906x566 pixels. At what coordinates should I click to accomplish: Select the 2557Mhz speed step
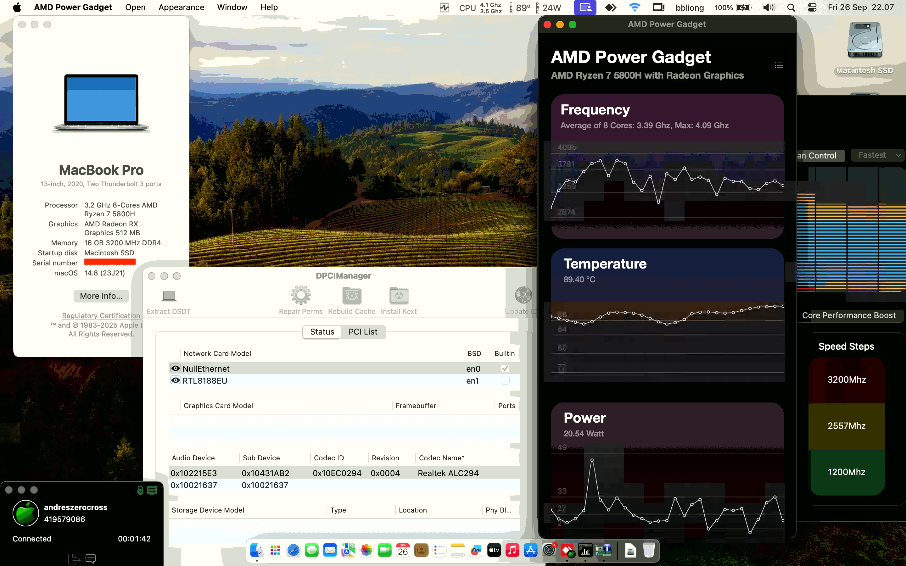847,426
